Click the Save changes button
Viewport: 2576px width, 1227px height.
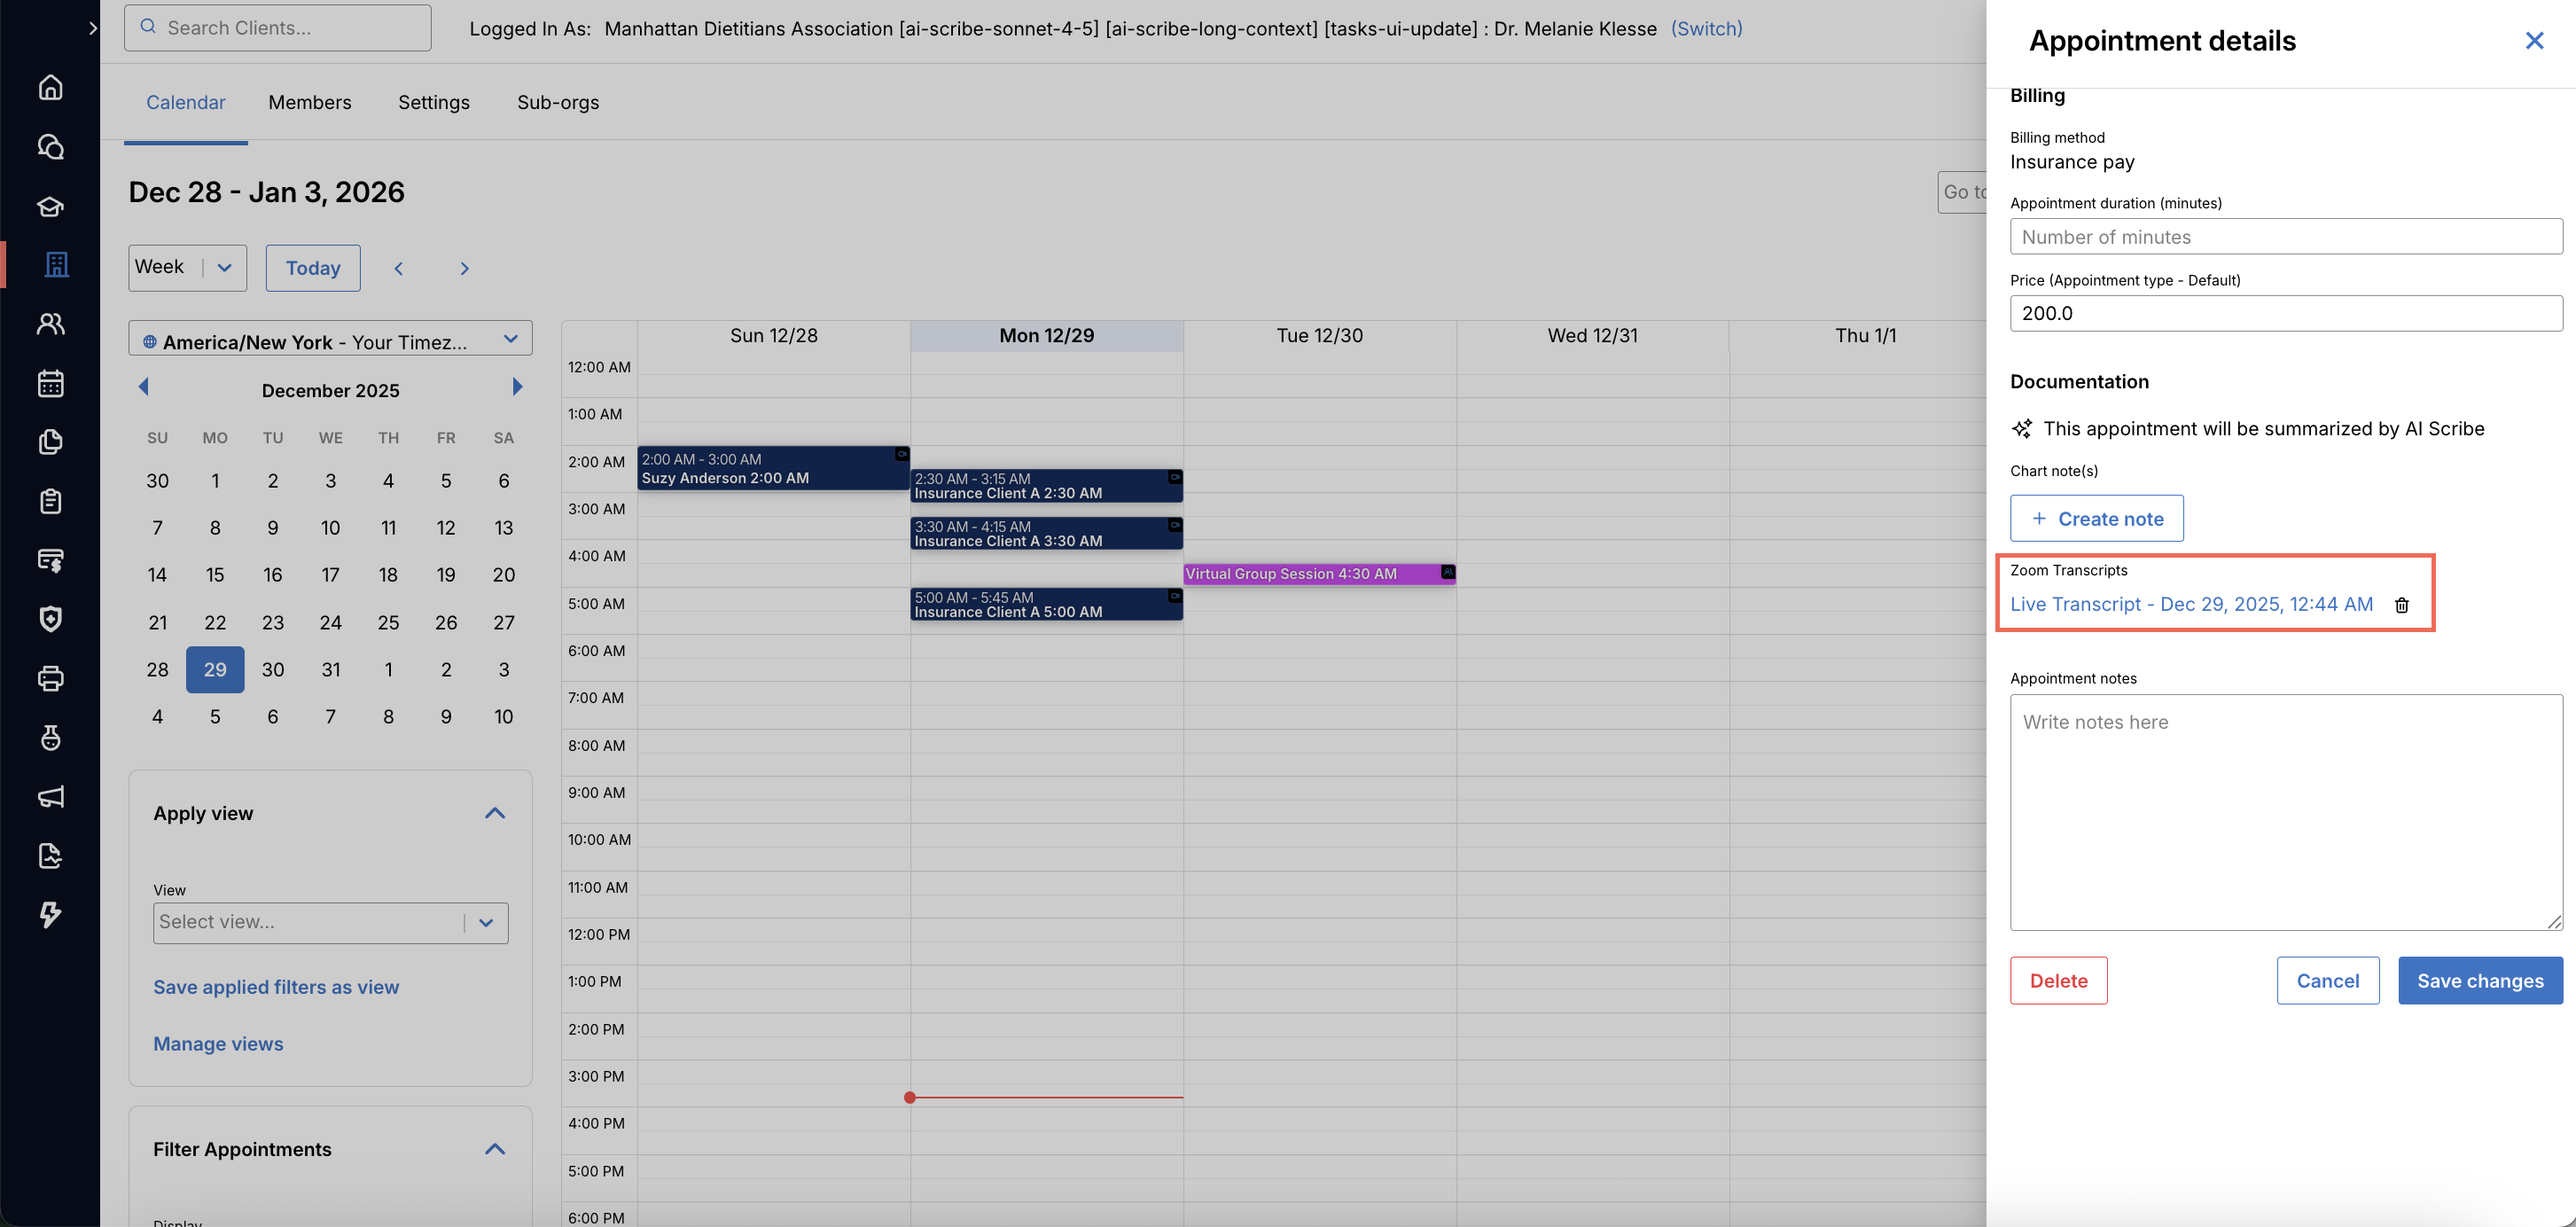(2479, 981)
